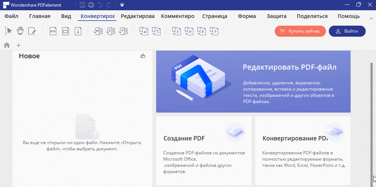Convert PDF to HTML (H icon)
The height and width of the screenshot is (187, 376).
(x=189, y=31)
